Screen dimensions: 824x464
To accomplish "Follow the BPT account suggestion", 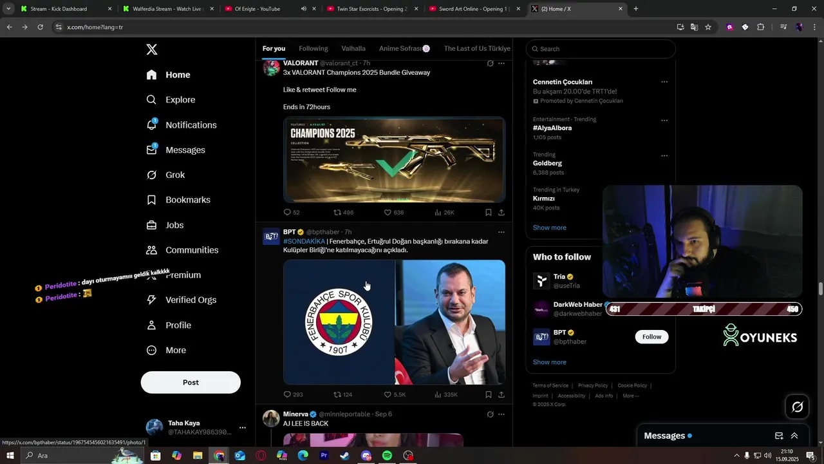I will 651,337.
